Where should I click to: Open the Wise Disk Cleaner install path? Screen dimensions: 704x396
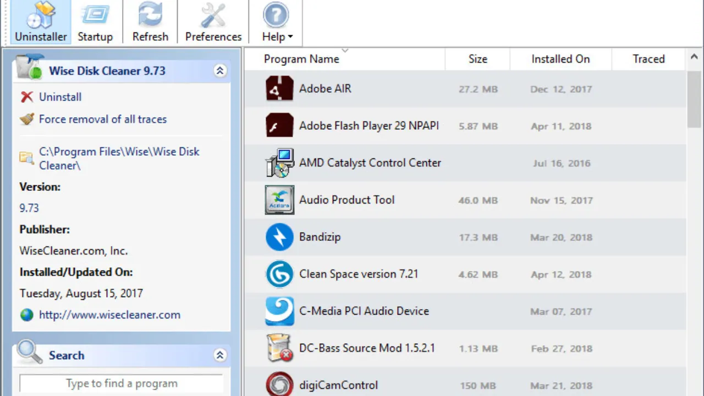(119, 158)
